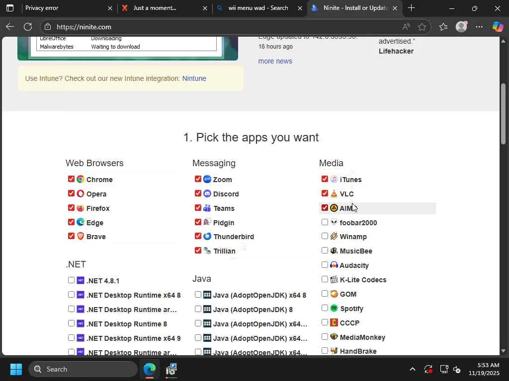Screen dimensions: 509x381
Task: Toggle Read aloud in address bar
Action: (x=406, y=27)
